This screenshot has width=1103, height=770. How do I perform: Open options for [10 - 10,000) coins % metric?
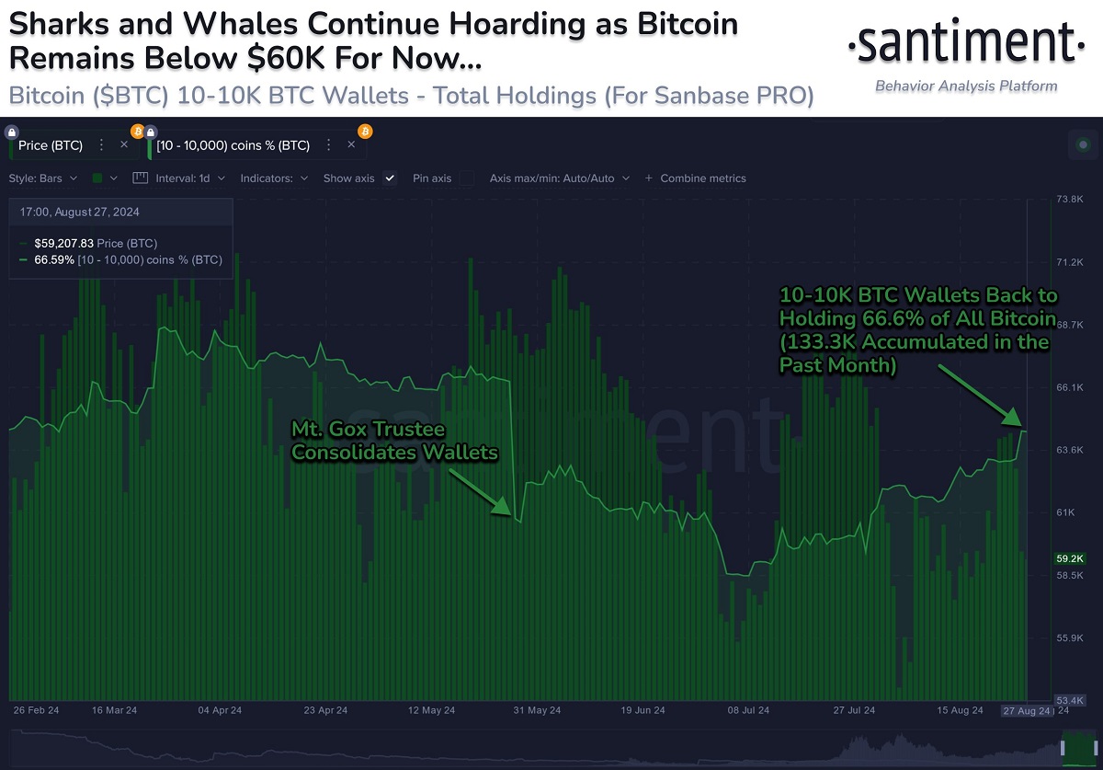point(327,145)
